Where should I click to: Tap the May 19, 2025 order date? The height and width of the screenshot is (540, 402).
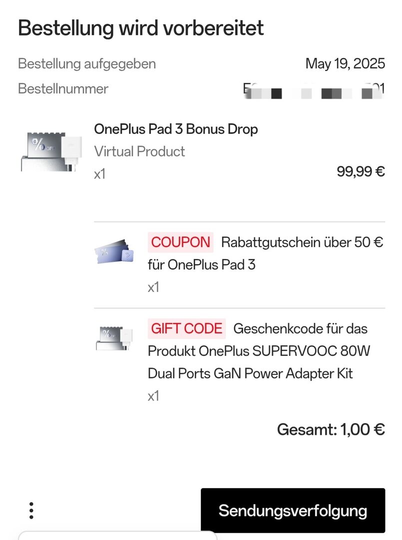tap(345, 63)
